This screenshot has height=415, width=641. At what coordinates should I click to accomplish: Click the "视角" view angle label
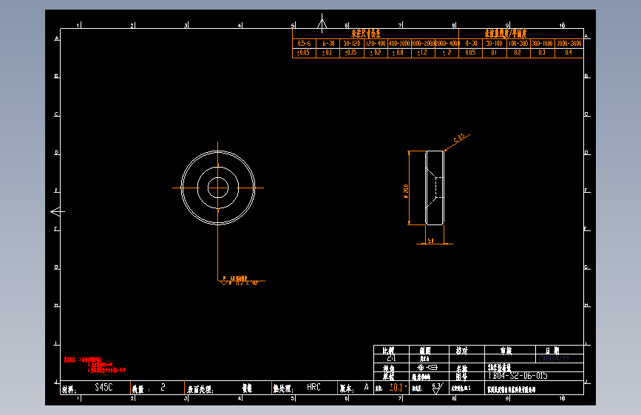click(x=389, y=368)
